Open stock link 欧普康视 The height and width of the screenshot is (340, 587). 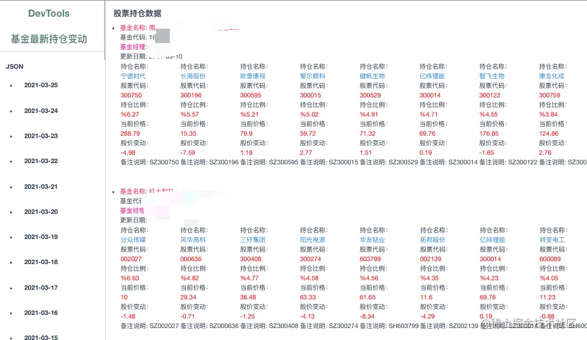(x=253, y=76)
